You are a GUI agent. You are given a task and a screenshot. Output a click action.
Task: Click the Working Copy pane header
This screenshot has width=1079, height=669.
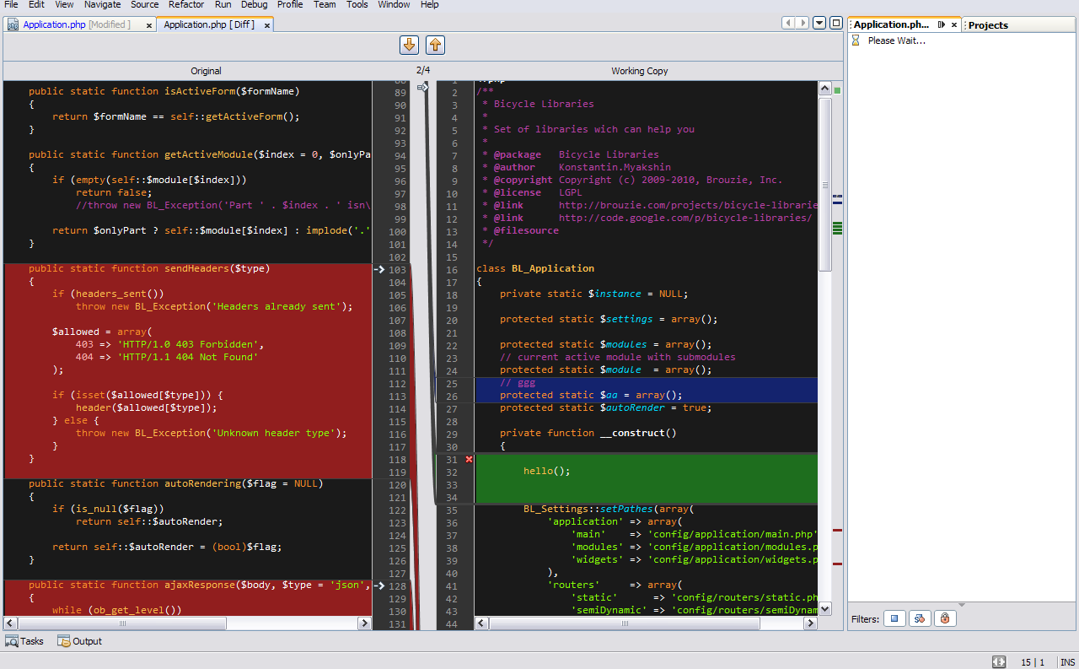tap(639, 71)
